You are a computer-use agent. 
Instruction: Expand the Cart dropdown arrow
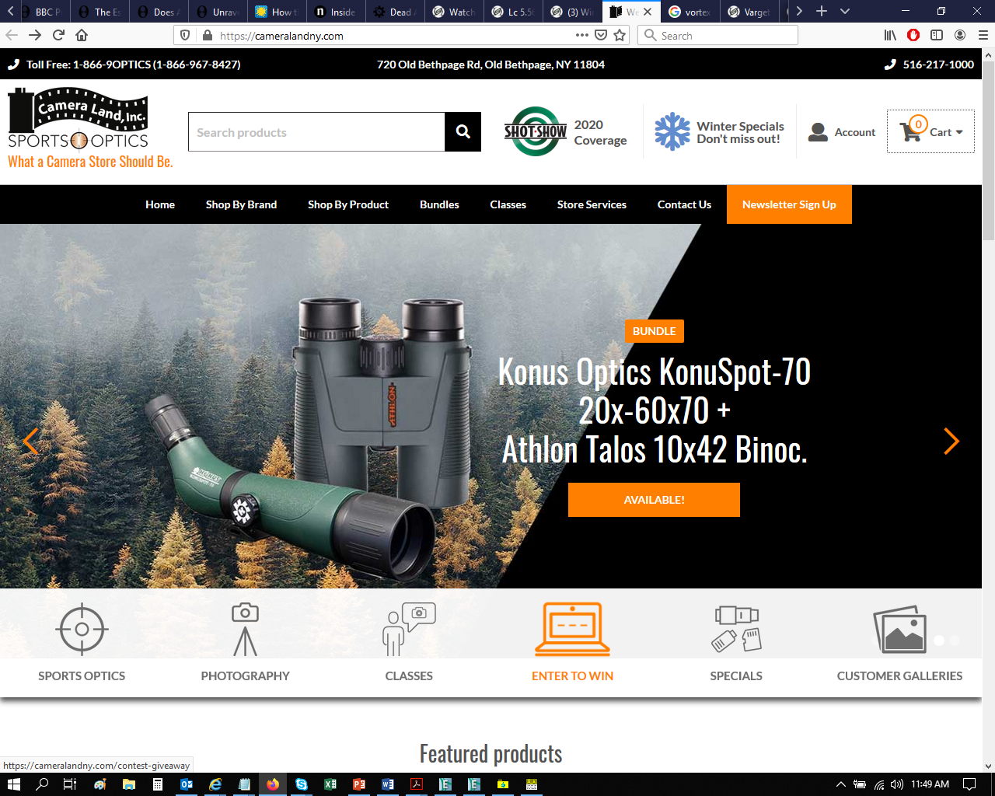(959, 132)
